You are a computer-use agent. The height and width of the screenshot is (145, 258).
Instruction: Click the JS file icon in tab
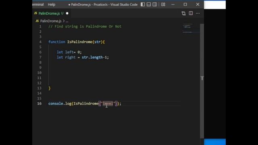coord(35,13)
